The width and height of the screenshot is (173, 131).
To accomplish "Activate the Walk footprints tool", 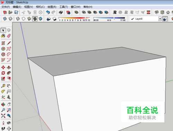I will click(x=3, y=129).
